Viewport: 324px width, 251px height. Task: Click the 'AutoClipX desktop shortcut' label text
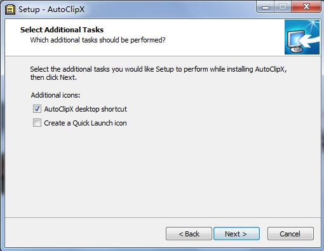tap(86, 109)
